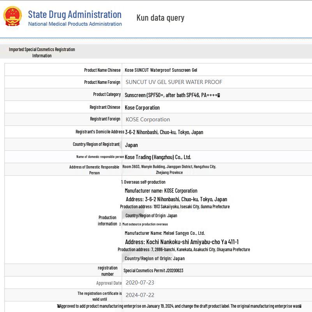The height and width of the screenshot is (312, 312).
Task: Click National Medical Products Administration subtitle
Action: click(x=75, y=24)
